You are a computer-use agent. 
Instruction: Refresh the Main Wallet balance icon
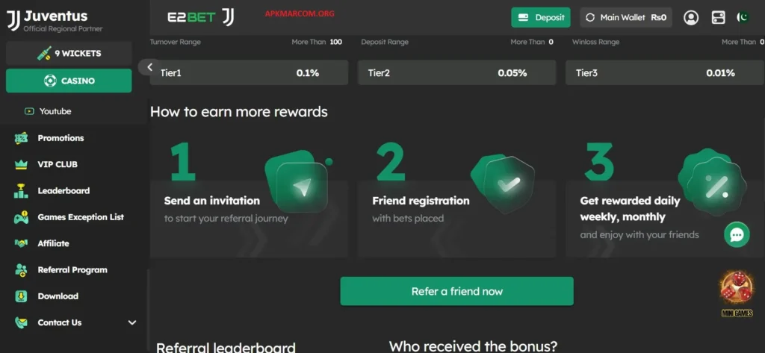590,18
